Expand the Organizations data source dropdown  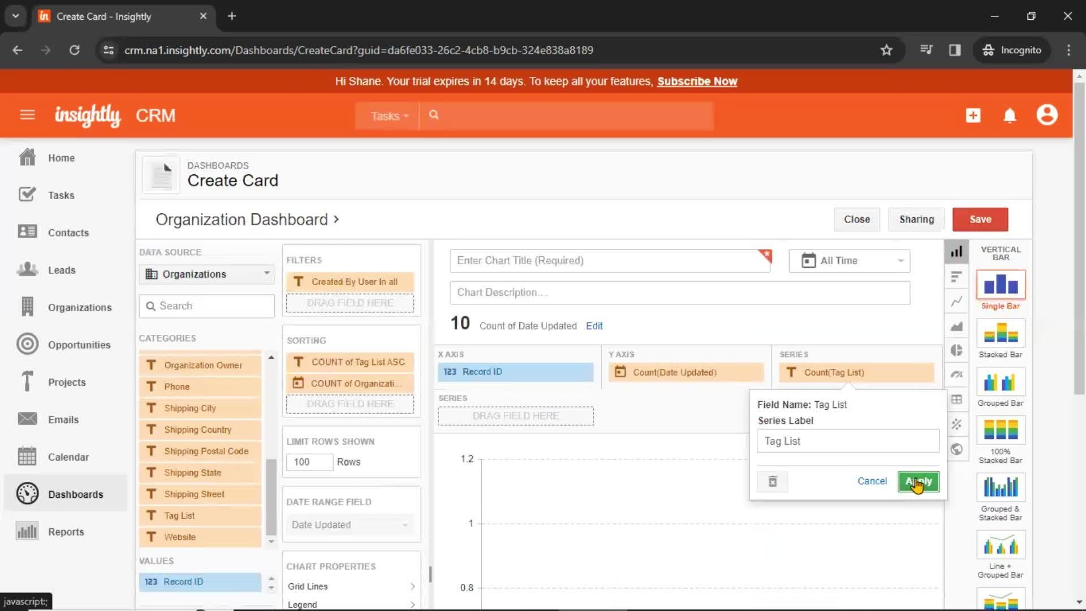(x=266, y=274)
